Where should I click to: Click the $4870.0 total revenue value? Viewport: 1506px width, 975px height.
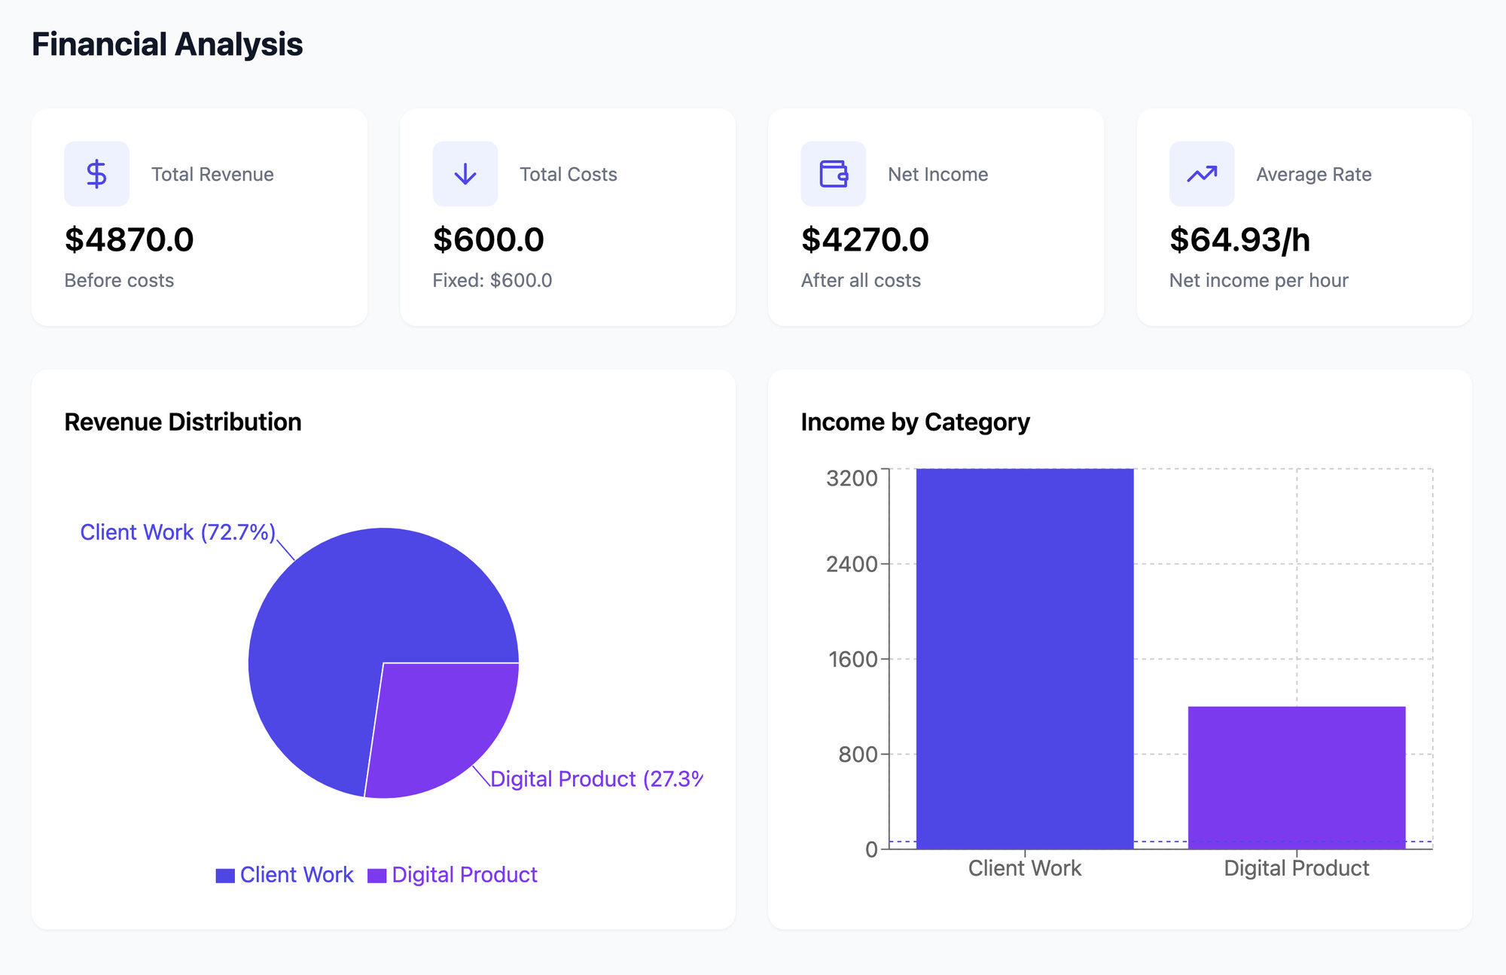(x=129, y=239)
